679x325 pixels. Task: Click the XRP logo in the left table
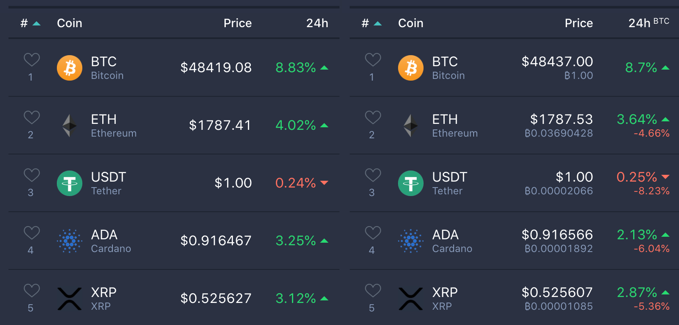[70, 299]
